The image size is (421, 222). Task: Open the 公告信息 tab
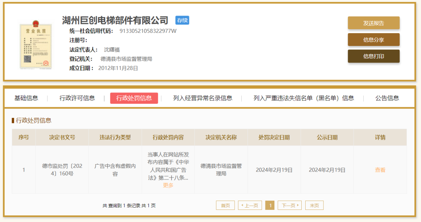click(387, 98)
